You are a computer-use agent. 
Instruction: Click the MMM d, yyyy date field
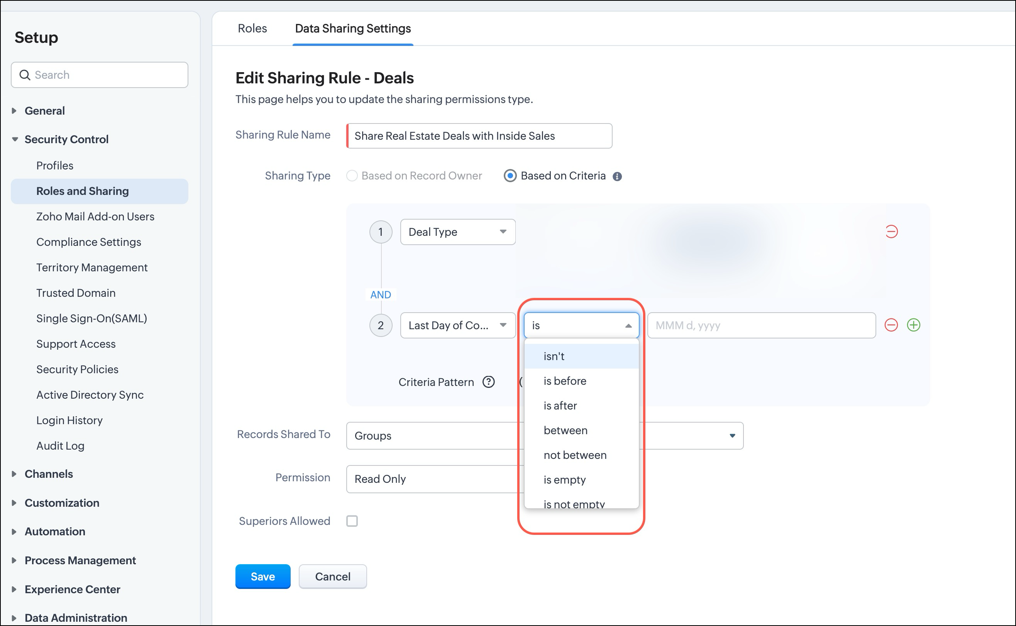pyautogui.click(x=761, y=325)
